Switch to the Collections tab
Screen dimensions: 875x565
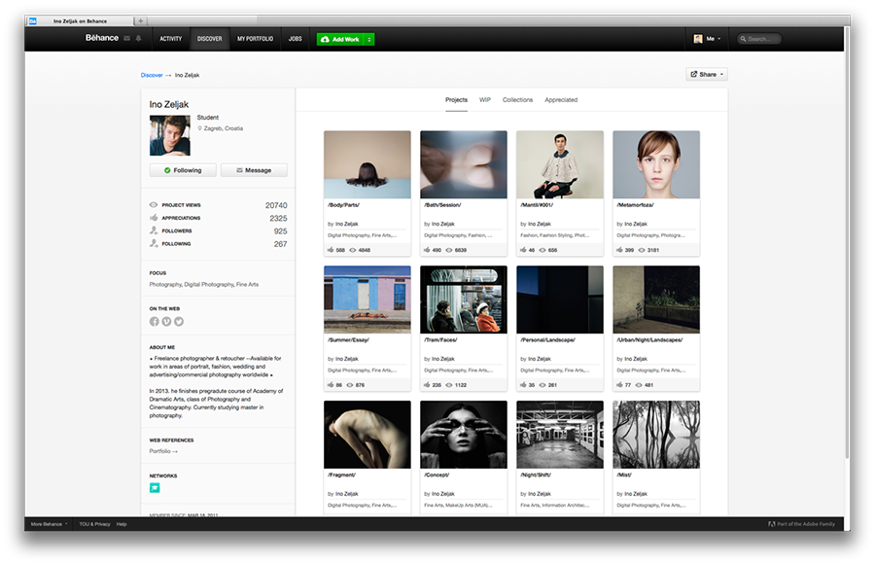[517, 100]
